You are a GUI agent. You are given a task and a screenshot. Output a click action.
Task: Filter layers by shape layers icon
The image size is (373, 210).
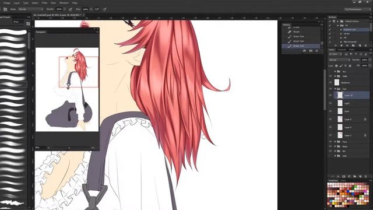(x=361, y=54)
